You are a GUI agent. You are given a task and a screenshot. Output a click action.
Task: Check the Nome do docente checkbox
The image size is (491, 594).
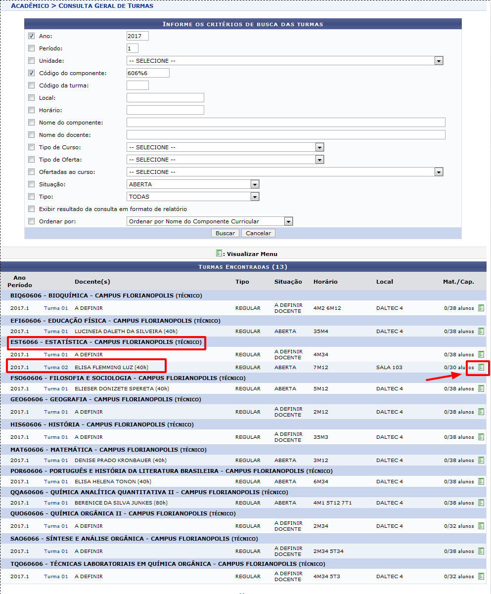click(32, 135)
